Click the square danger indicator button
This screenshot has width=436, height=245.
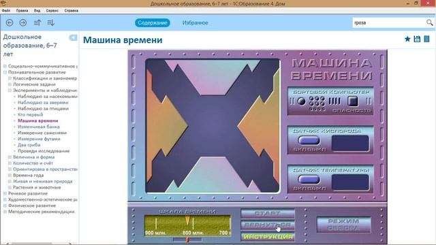pos(353,101)
